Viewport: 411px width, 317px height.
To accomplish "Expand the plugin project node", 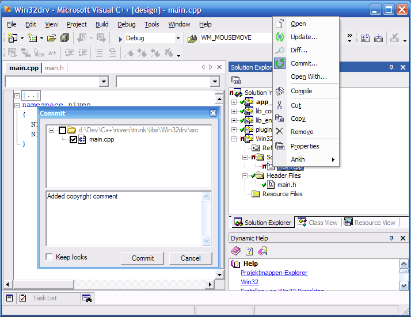I will pos(234,129).
